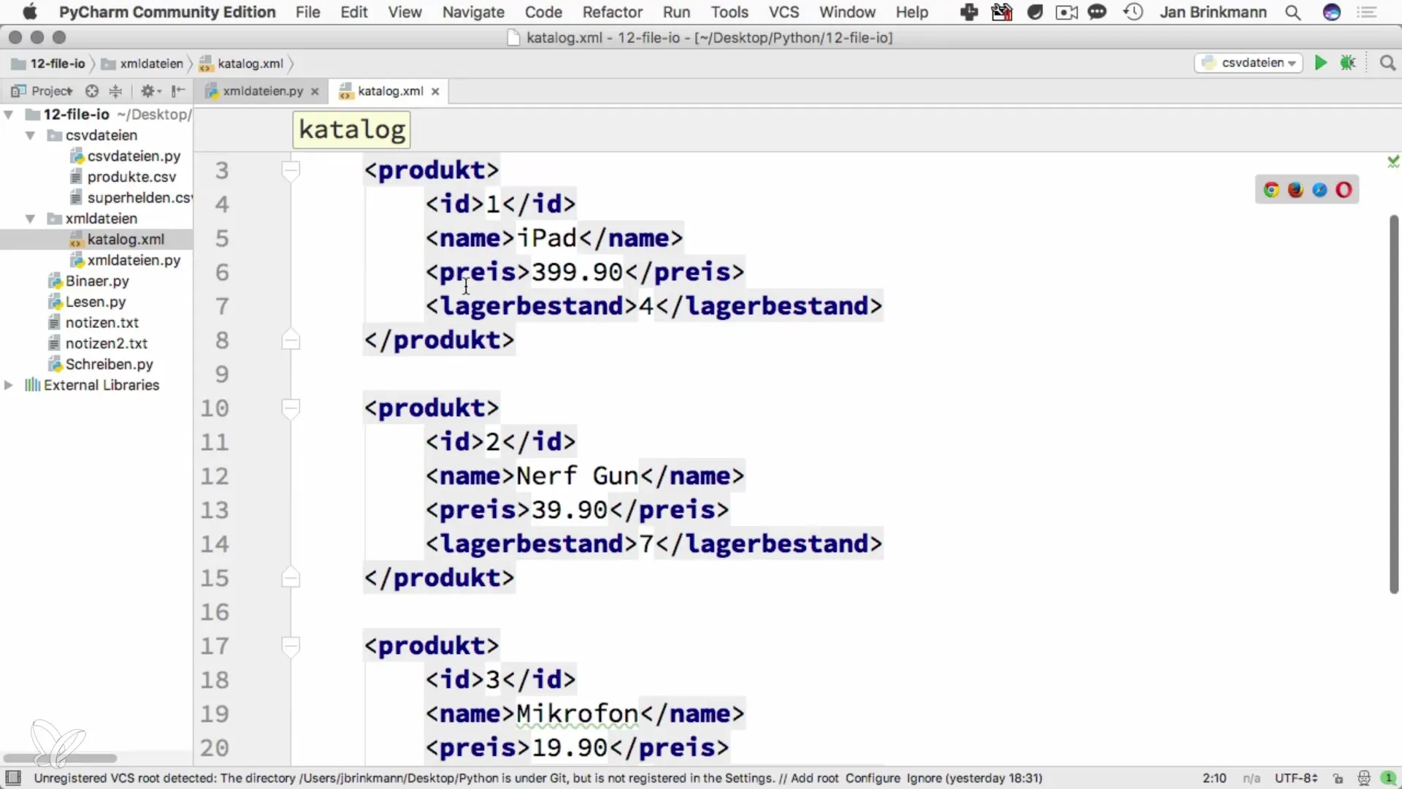
Task: Open the Project view selector dropdown
Action: [x=42, y=91]
